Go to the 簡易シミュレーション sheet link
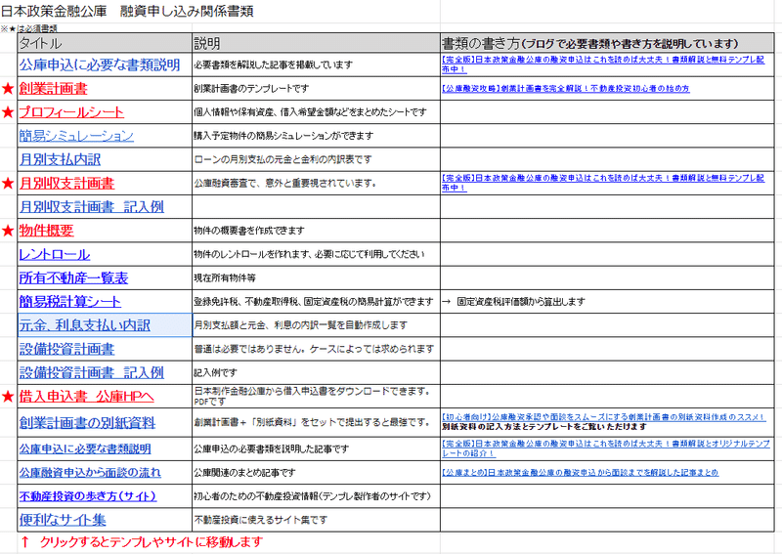The image size is (782, 554). [x=76, y=136]
